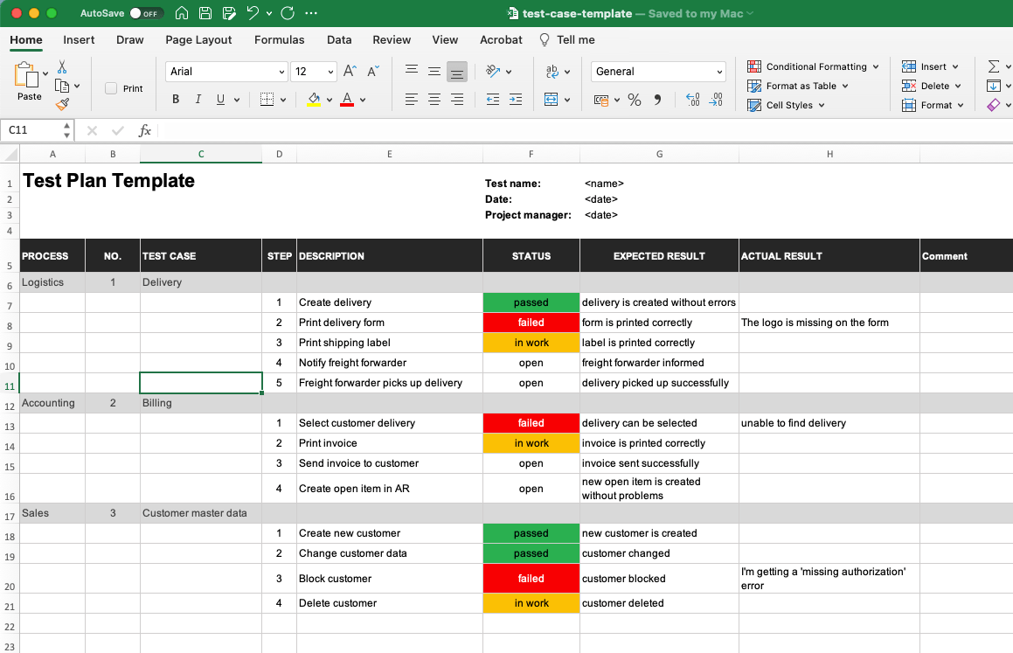This screenshot has width=1013, height=653.
Task: Toggle the AutoSave switch
Action: click(145, 14)
